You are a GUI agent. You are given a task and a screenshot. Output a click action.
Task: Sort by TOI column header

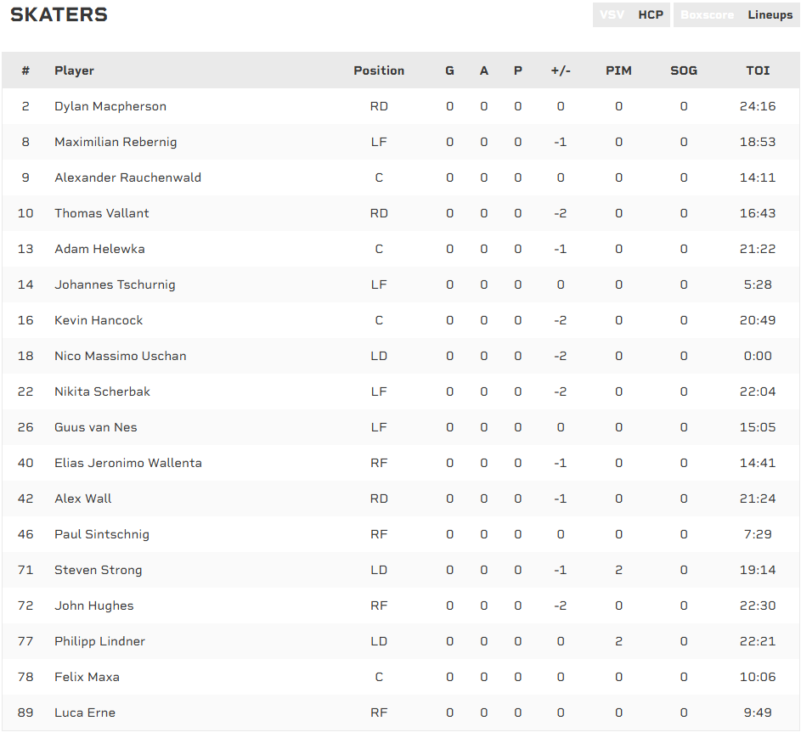click(x=758, y=70)
